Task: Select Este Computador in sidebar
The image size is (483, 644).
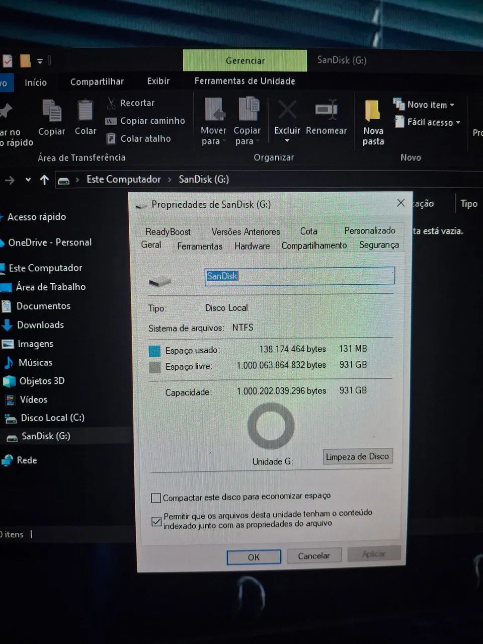Action: [x=45, y=268]
